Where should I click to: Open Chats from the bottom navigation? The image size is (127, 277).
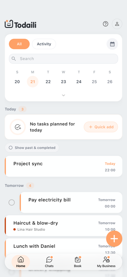tap(49, 262)
